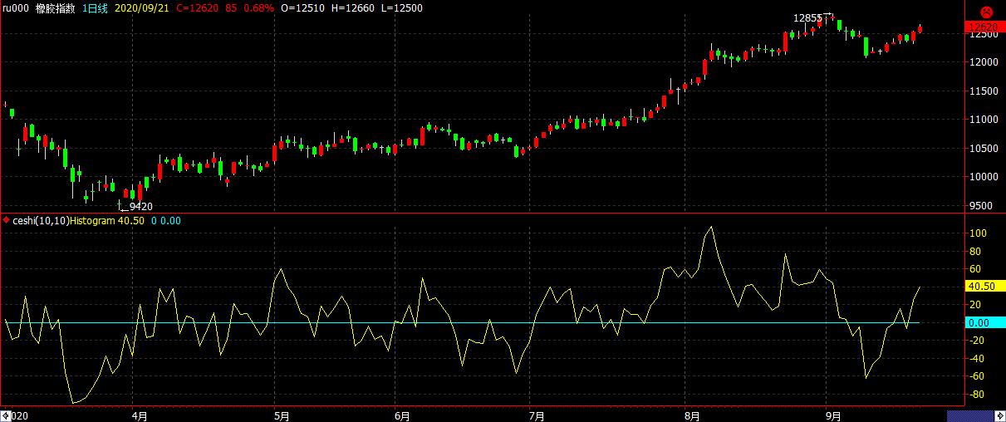Image resolution: width=1006 pixels, height=422 pixels.
Task: Click the 9420 low price marker
Action: (x=139, y=207)
